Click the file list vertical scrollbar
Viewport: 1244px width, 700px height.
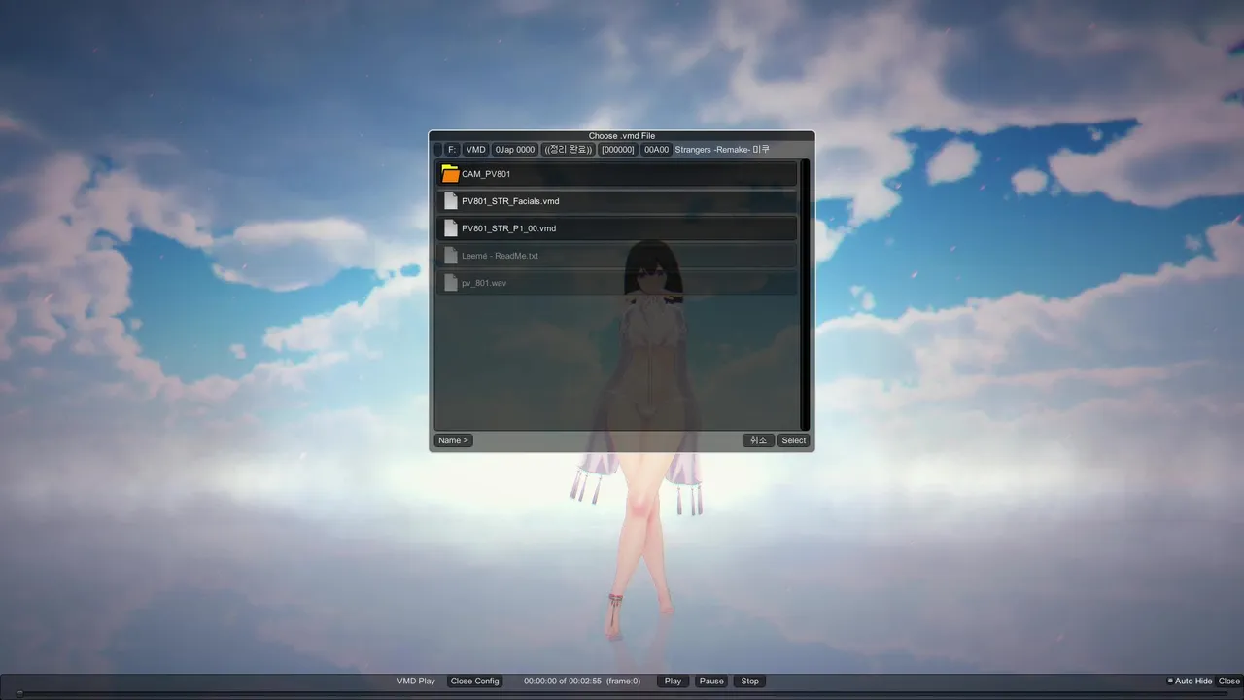point(805,295)
